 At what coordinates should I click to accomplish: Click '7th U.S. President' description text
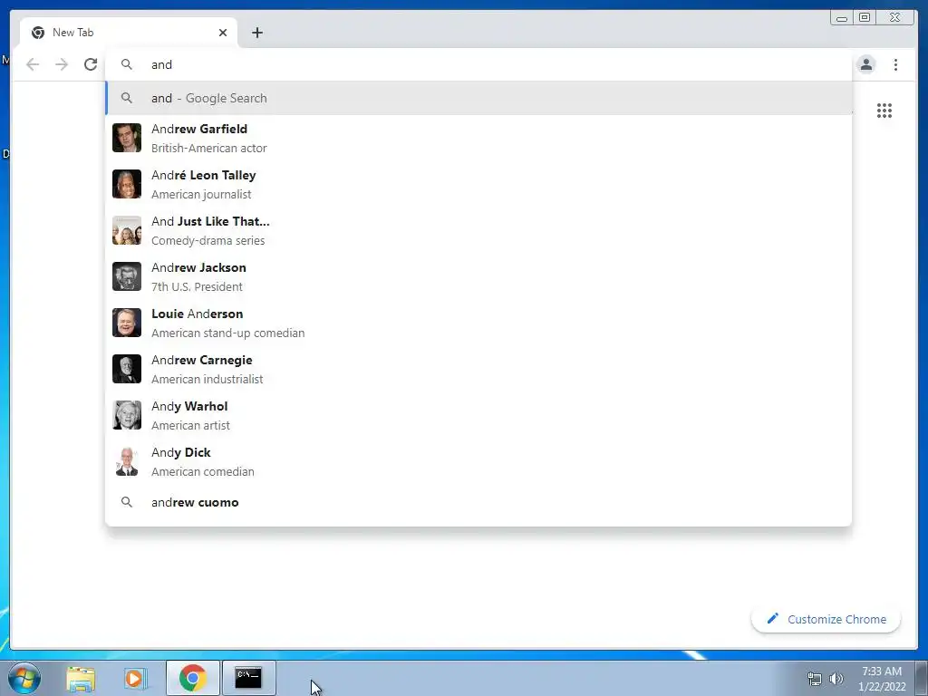(197, 287)
